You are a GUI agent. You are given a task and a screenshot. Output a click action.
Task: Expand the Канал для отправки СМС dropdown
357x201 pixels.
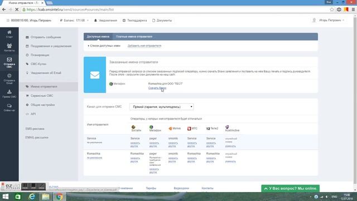pyautogui.click(x=162, y=107)
